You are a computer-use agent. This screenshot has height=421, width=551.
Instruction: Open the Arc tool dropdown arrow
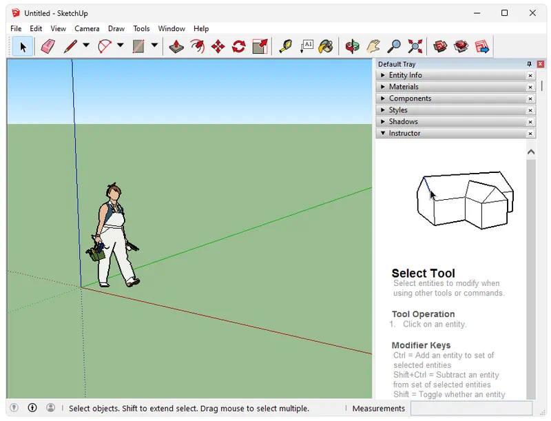(x=120, y=45)
